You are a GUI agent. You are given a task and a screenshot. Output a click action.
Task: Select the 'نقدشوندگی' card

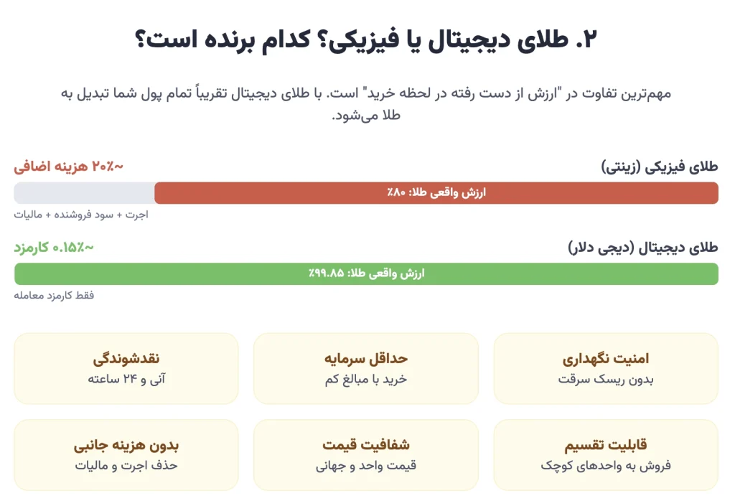pyautogui.click(x=126, y=368)
